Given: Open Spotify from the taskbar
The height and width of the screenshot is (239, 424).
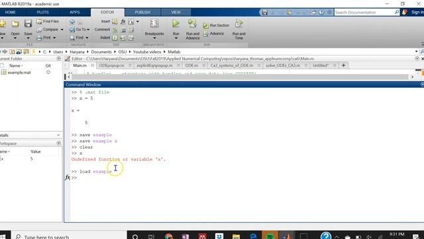Looking at the screenshot, I should pyautogui.click(x=270, y=236).
